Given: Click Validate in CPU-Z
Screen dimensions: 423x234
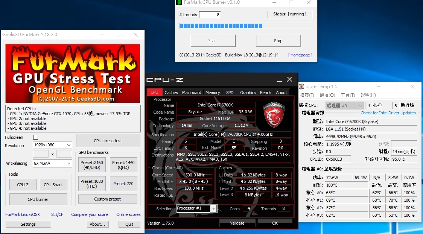Looking at the screenshot, I should click(x=237, y=223).
